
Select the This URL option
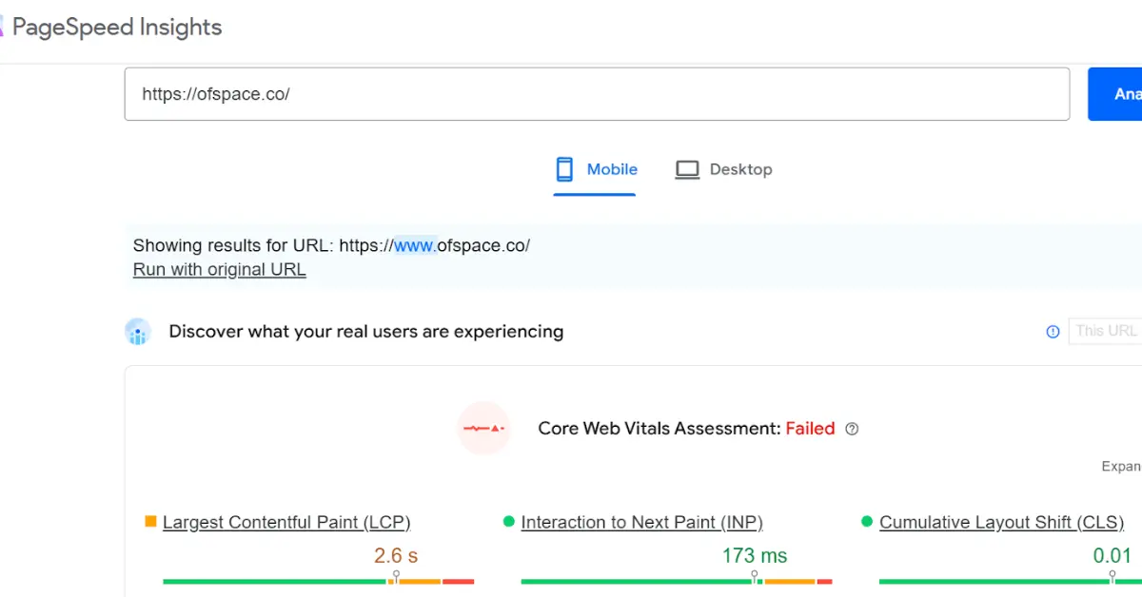tap(1106, 331)
